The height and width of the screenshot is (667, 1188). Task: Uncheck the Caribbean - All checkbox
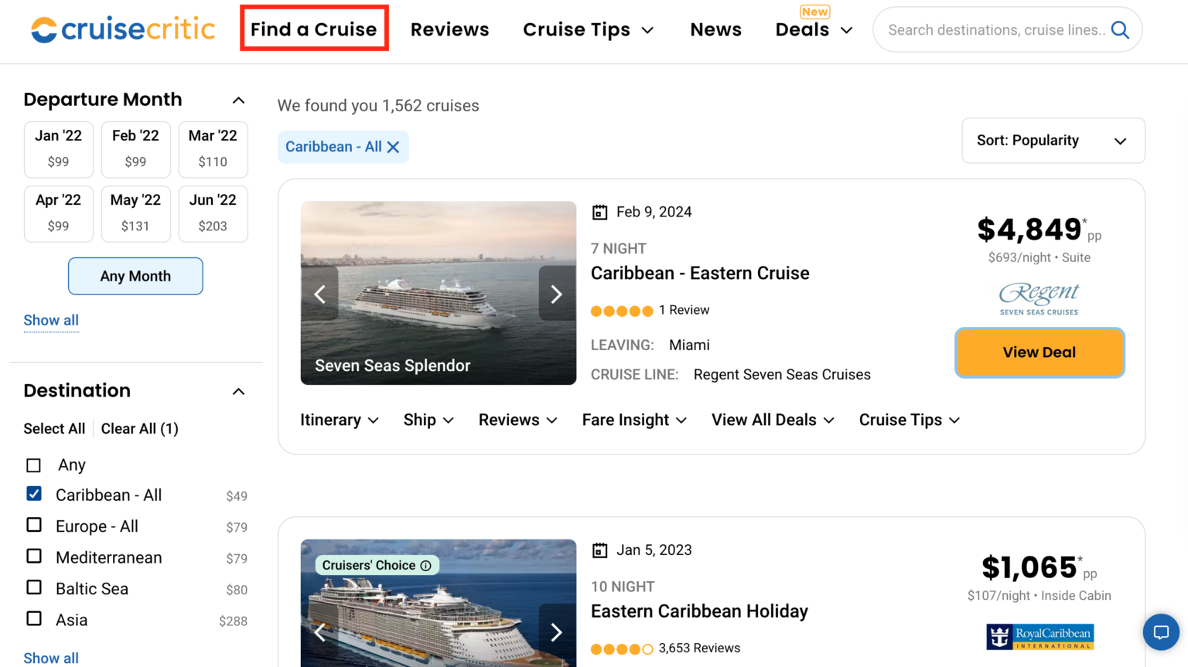click(34, 493)
